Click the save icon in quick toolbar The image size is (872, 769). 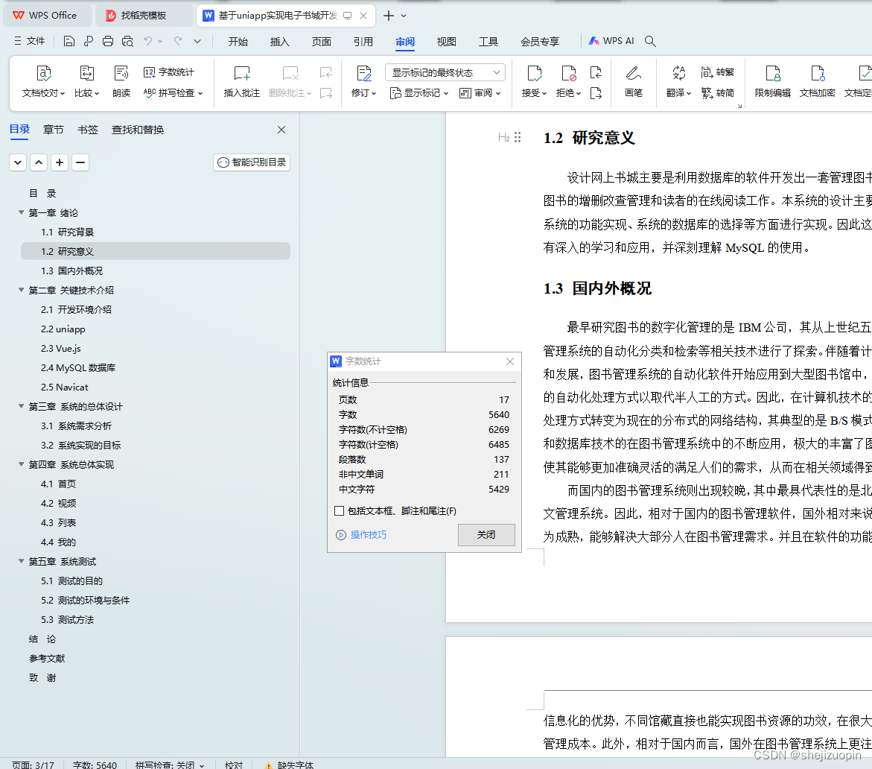click(x=69, y=41)
